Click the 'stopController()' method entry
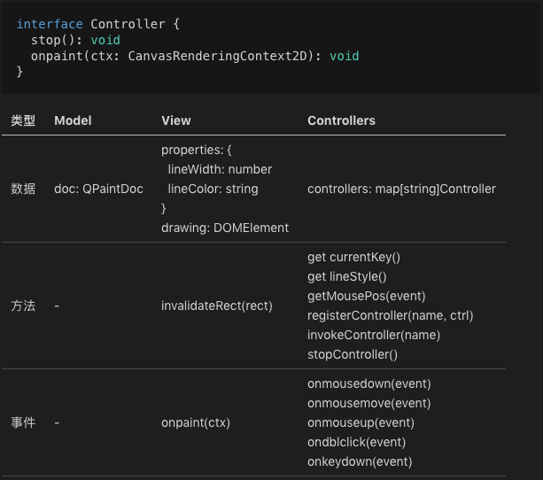 (353, 354)
